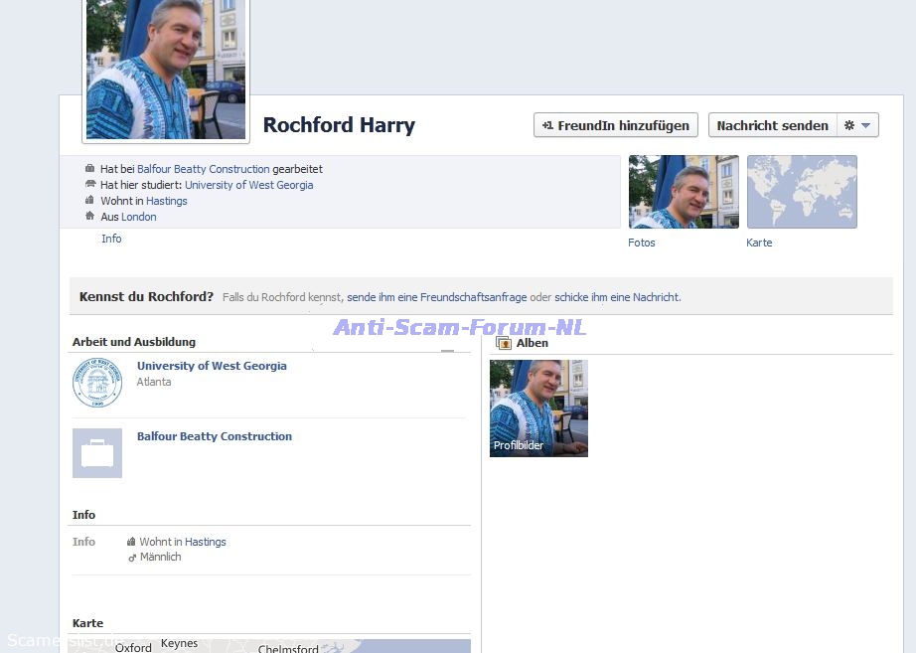916x653 pixels.
Task: Click 'schicke ihm eine Nachricht' link
Action: [616, 297]
